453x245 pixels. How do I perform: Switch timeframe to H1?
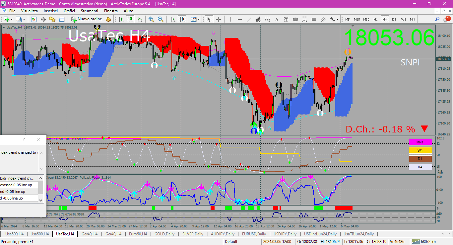coord(375,19)
